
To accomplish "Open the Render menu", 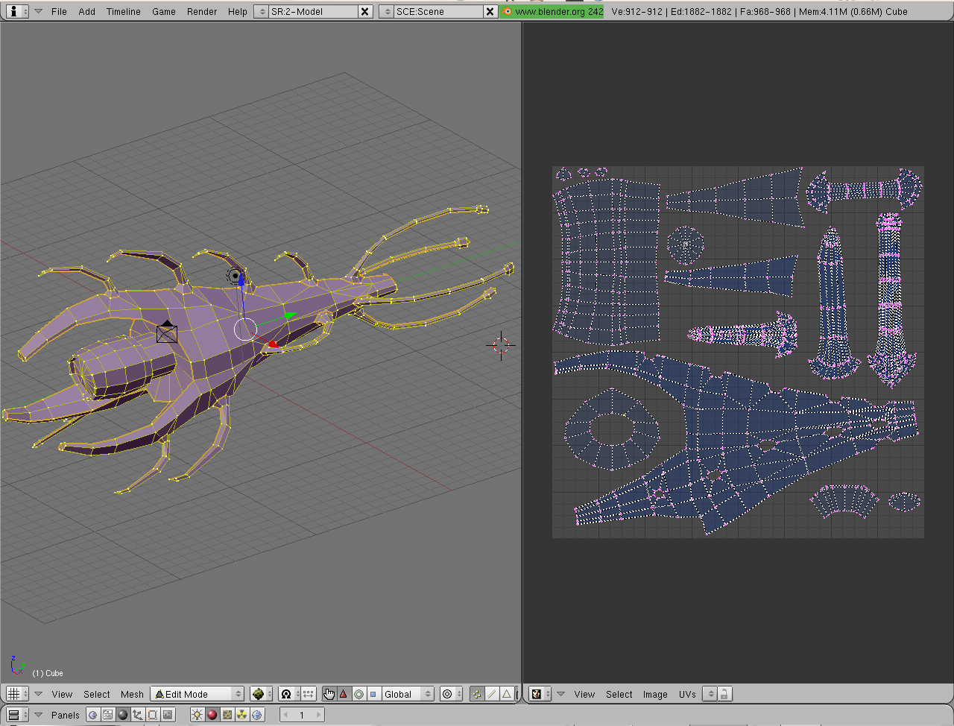I will click(x=202, y=11).
